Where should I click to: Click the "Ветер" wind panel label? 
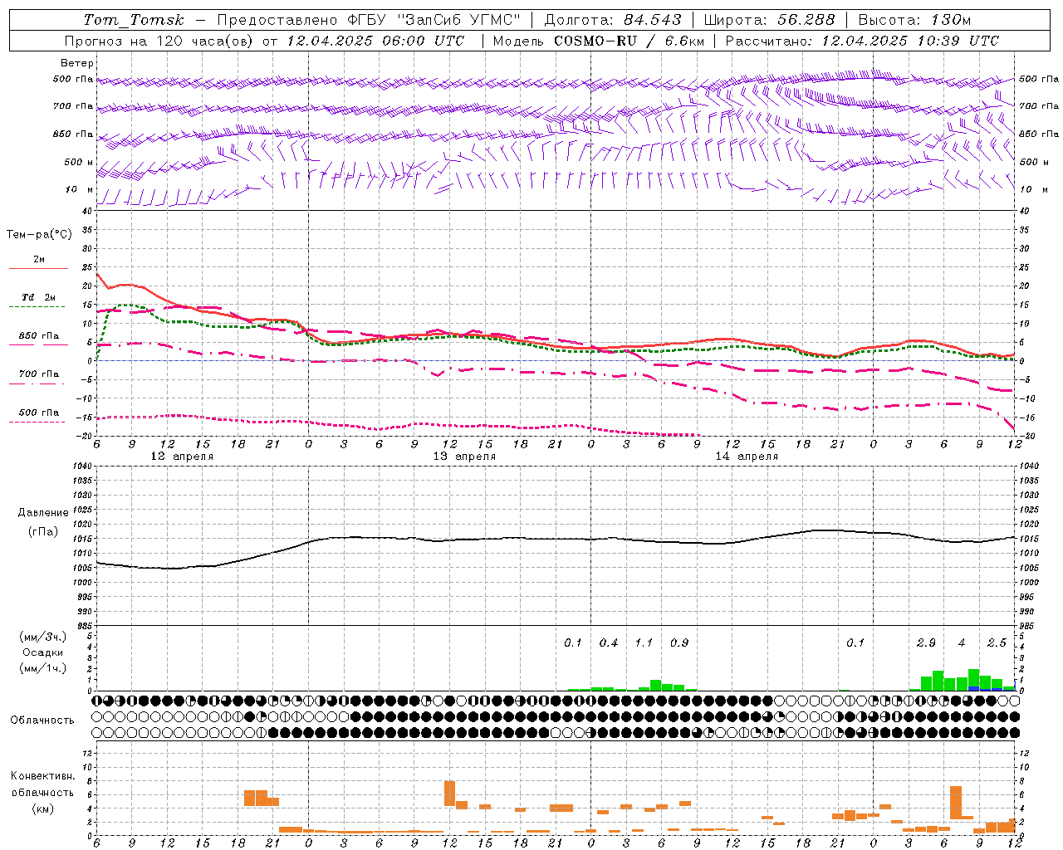pos(77,63)
